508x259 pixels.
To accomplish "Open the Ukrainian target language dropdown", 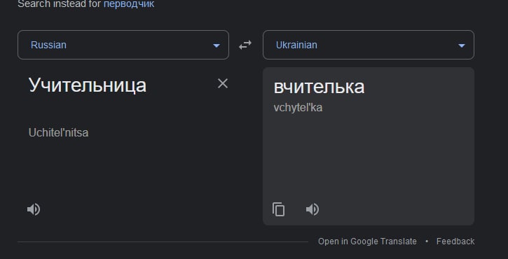I will tap(369, 45).
